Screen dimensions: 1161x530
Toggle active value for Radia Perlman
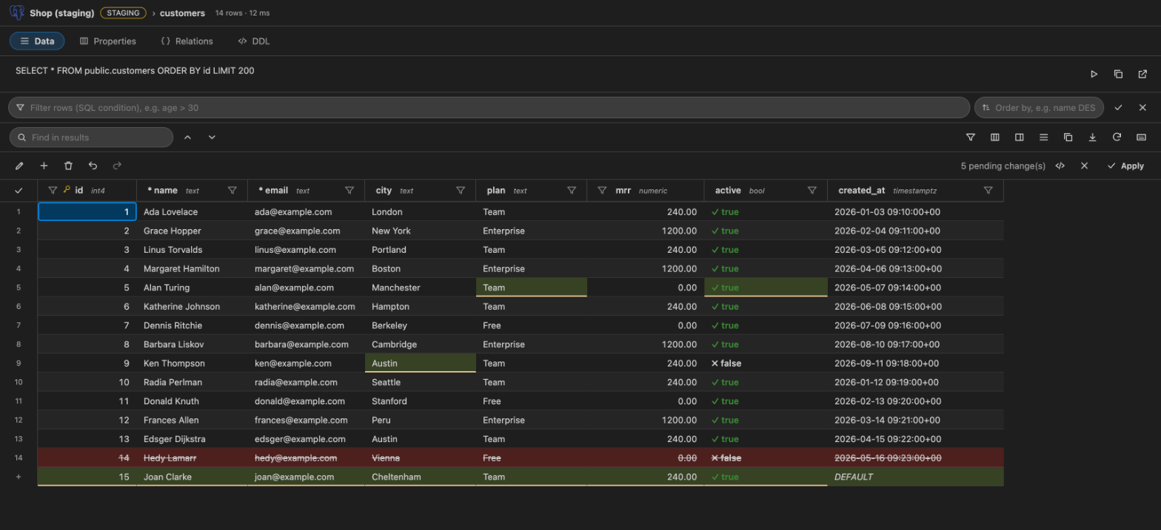click(766, 382)
